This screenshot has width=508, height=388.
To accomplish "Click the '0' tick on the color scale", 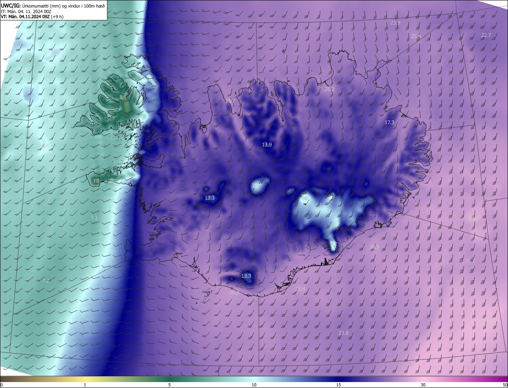I will coord(1,385).
